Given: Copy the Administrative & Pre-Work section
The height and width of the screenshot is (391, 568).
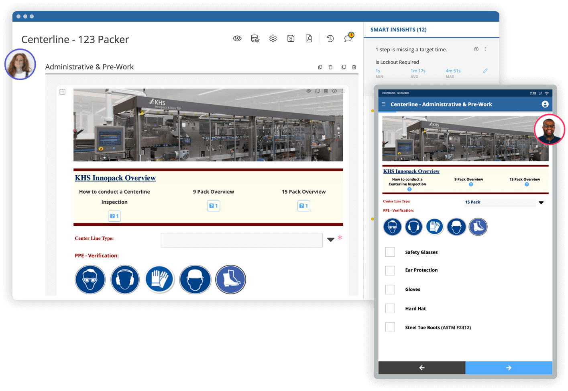Looking at the screenshot, I should 320,67.
